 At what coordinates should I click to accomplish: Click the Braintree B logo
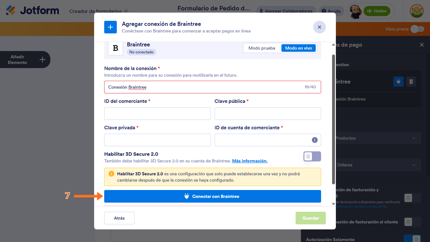coord(116,48)
